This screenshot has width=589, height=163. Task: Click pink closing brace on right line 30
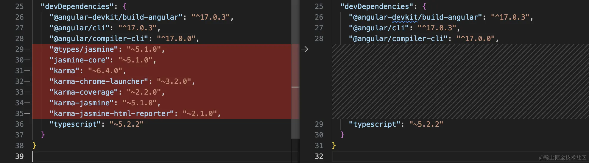(x=342, y=135)
